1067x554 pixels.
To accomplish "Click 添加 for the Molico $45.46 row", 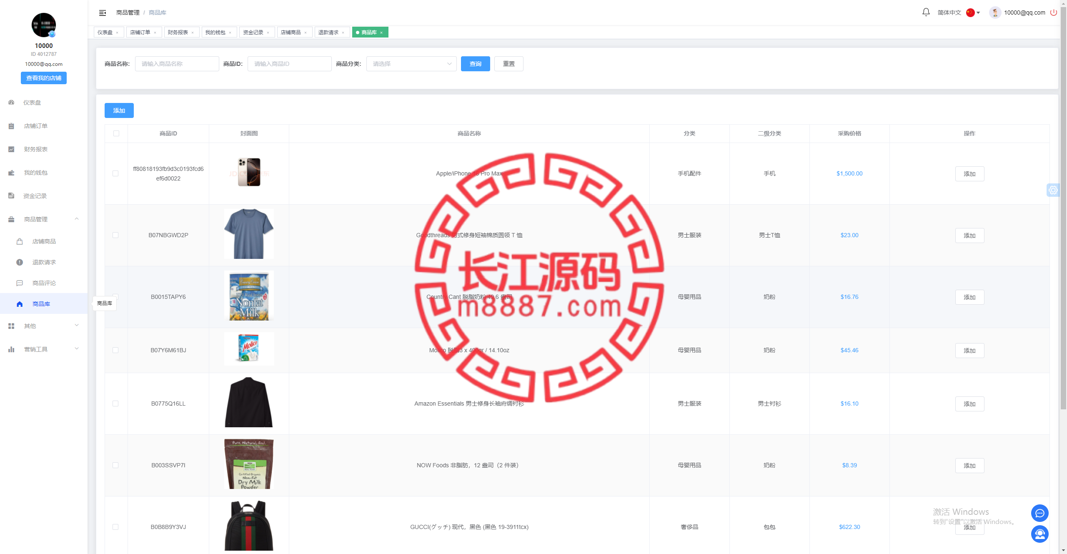I will 970,351.
